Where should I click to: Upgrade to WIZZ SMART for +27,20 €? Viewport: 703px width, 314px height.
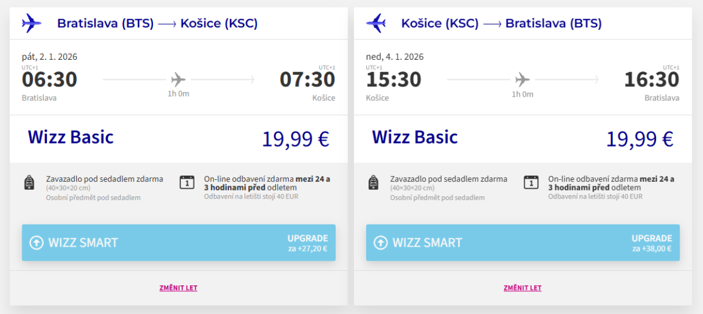click(179, 243)
